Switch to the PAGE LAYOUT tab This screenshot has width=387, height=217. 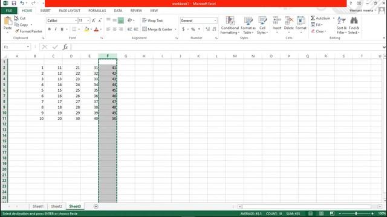[x=70, y=11]
